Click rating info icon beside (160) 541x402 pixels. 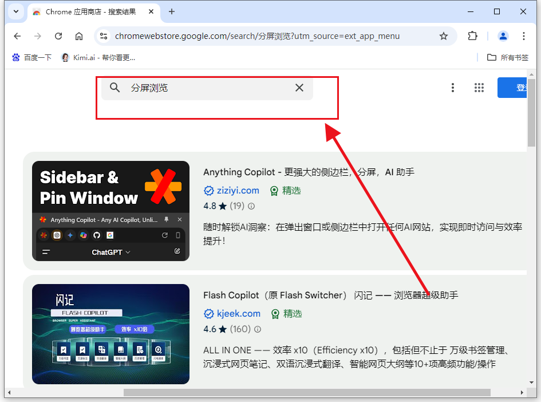click(x=258, y=329)
